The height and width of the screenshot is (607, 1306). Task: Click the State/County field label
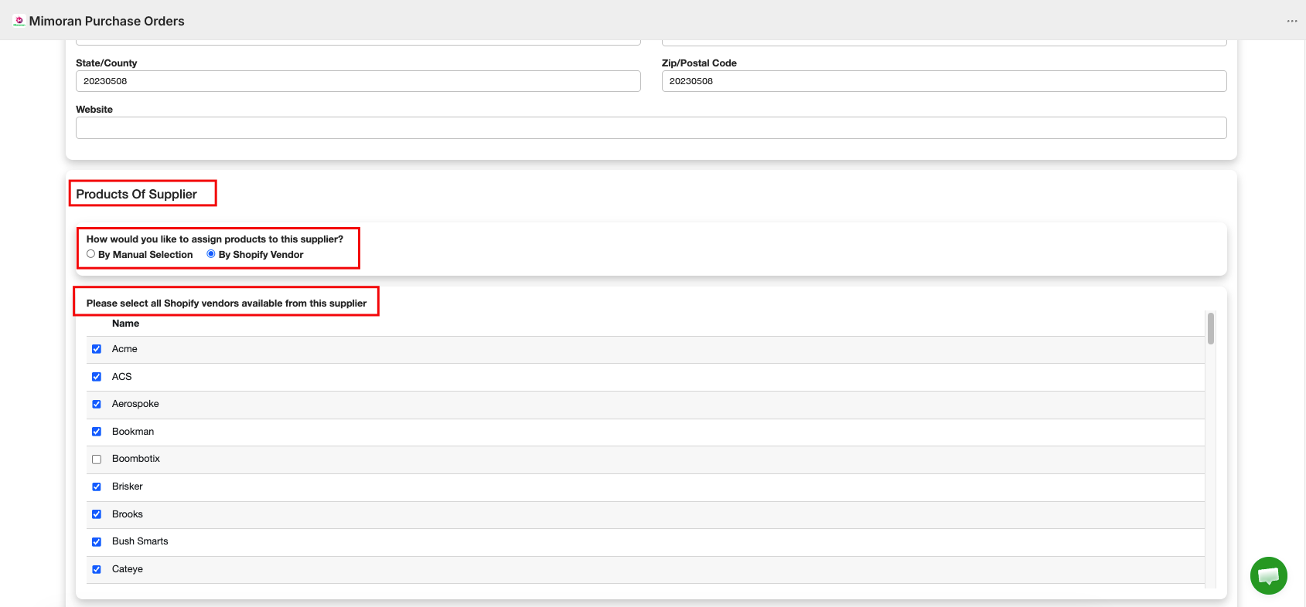(107, 63)
